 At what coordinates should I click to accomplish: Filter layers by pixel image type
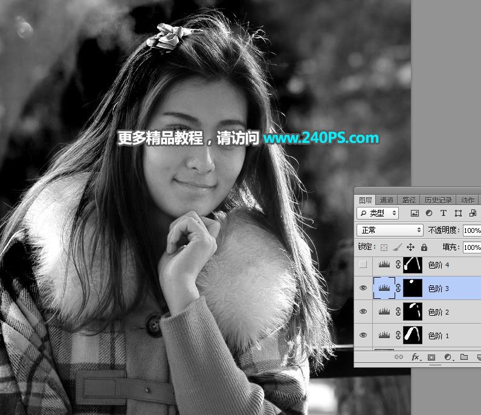pos(415,213)
